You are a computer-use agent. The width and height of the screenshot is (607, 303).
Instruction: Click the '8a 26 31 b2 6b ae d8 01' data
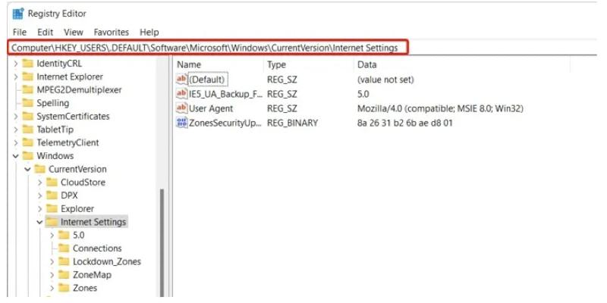405,123
